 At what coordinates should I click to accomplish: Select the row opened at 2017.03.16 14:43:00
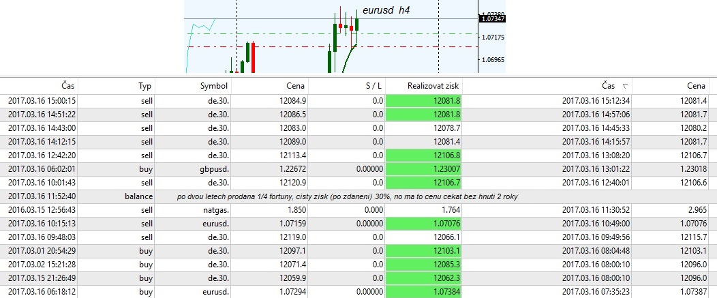point(358,128)
